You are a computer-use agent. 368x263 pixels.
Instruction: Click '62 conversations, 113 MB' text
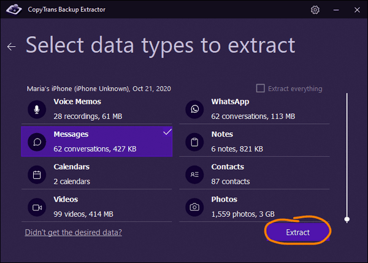click(253, 116)
